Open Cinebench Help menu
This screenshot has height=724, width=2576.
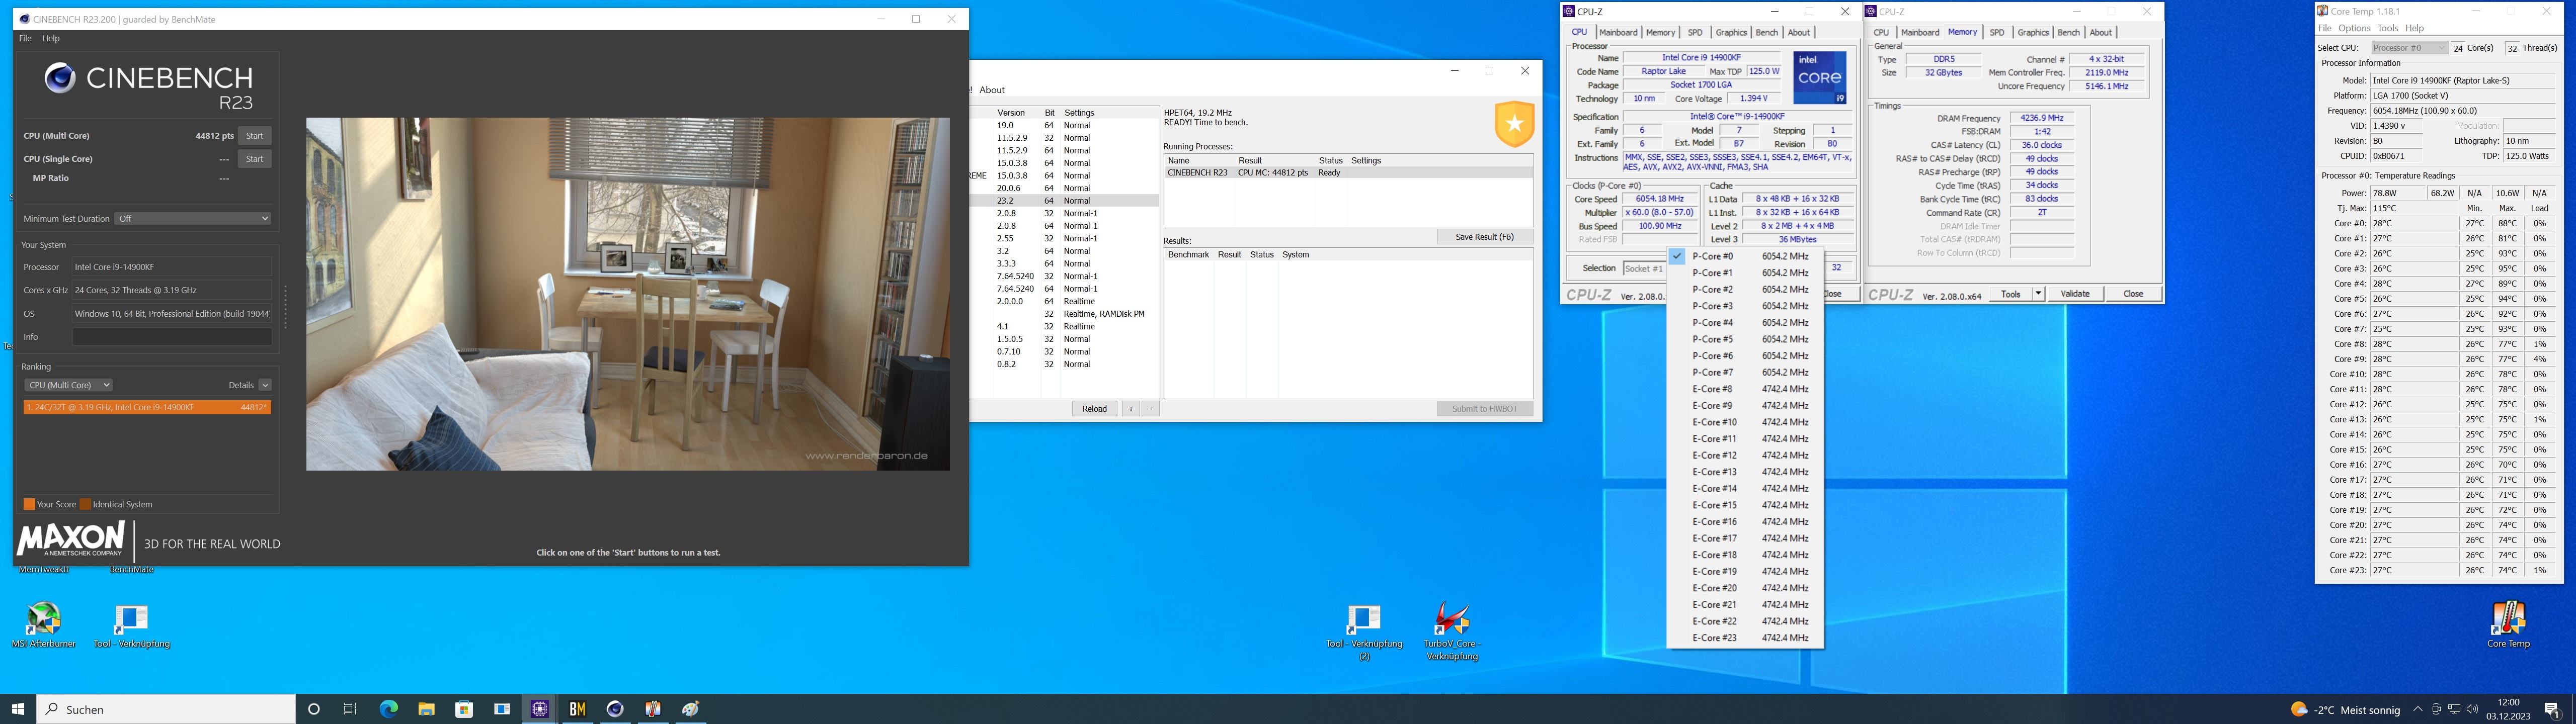click(x=51, y=38)
